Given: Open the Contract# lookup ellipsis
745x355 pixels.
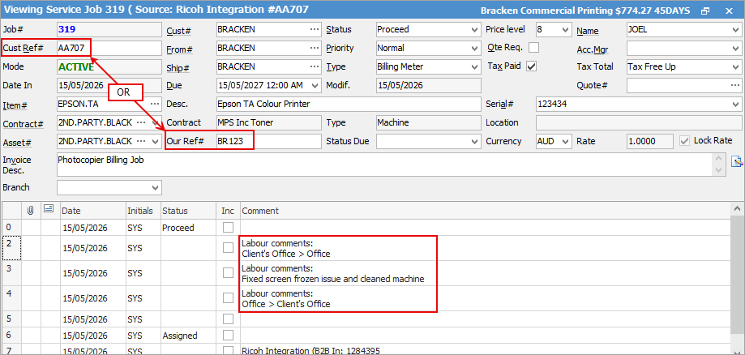Looking at the screenshot, I should tap(140, 122).
